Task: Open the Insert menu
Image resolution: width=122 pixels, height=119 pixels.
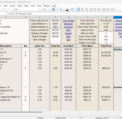Action: point(5,6)
